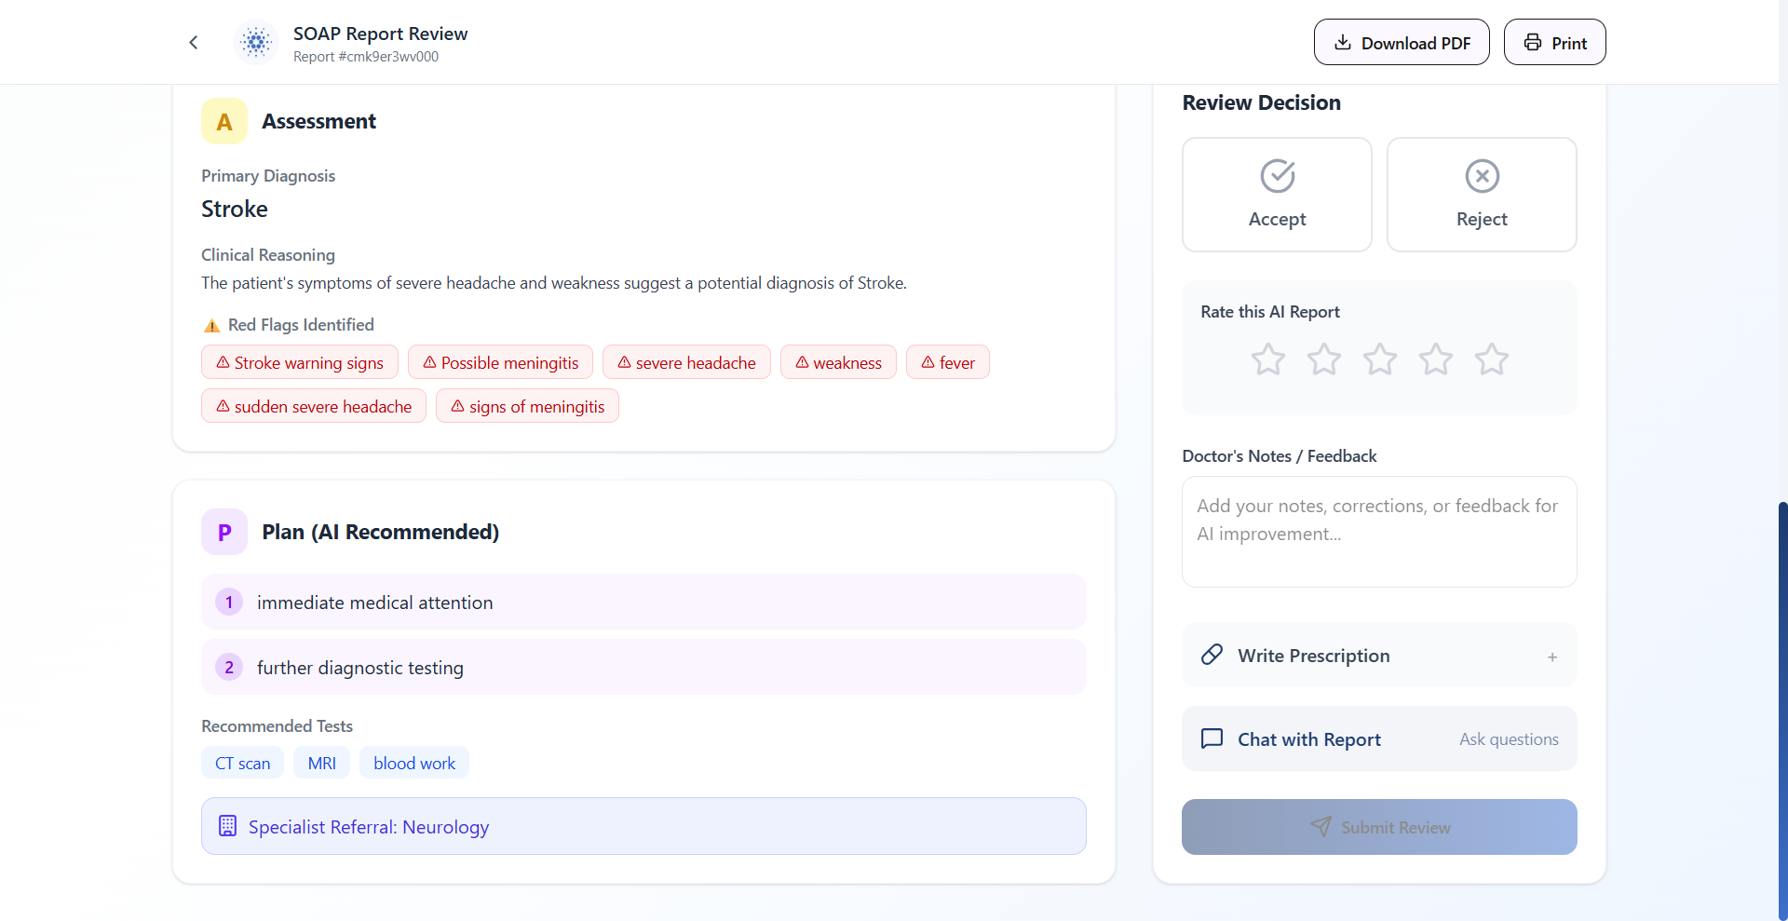
Task: Rate the report one star
Action: click(x=1268, y=359)
